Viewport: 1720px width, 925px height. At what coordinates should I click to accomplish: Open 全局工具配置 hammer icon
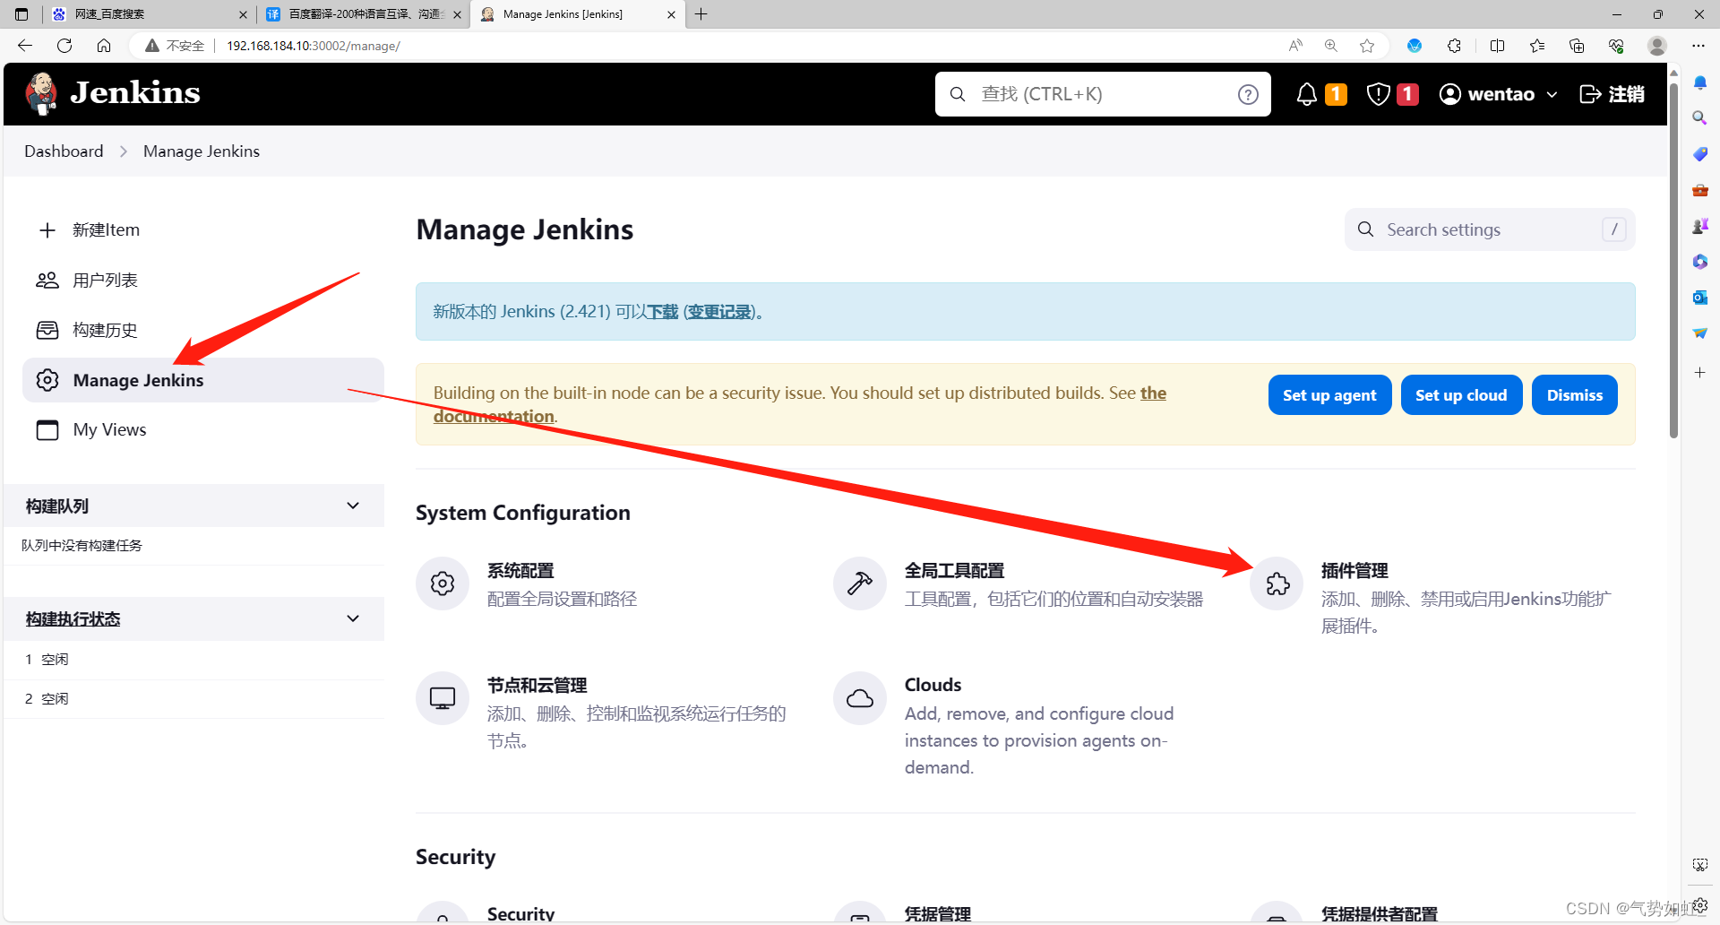tap(860, 584)
